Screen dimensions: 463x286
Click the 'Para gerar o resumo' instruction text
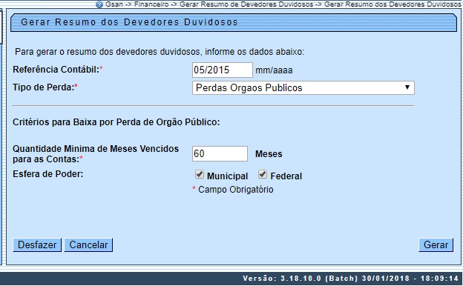tap(160, 52)
